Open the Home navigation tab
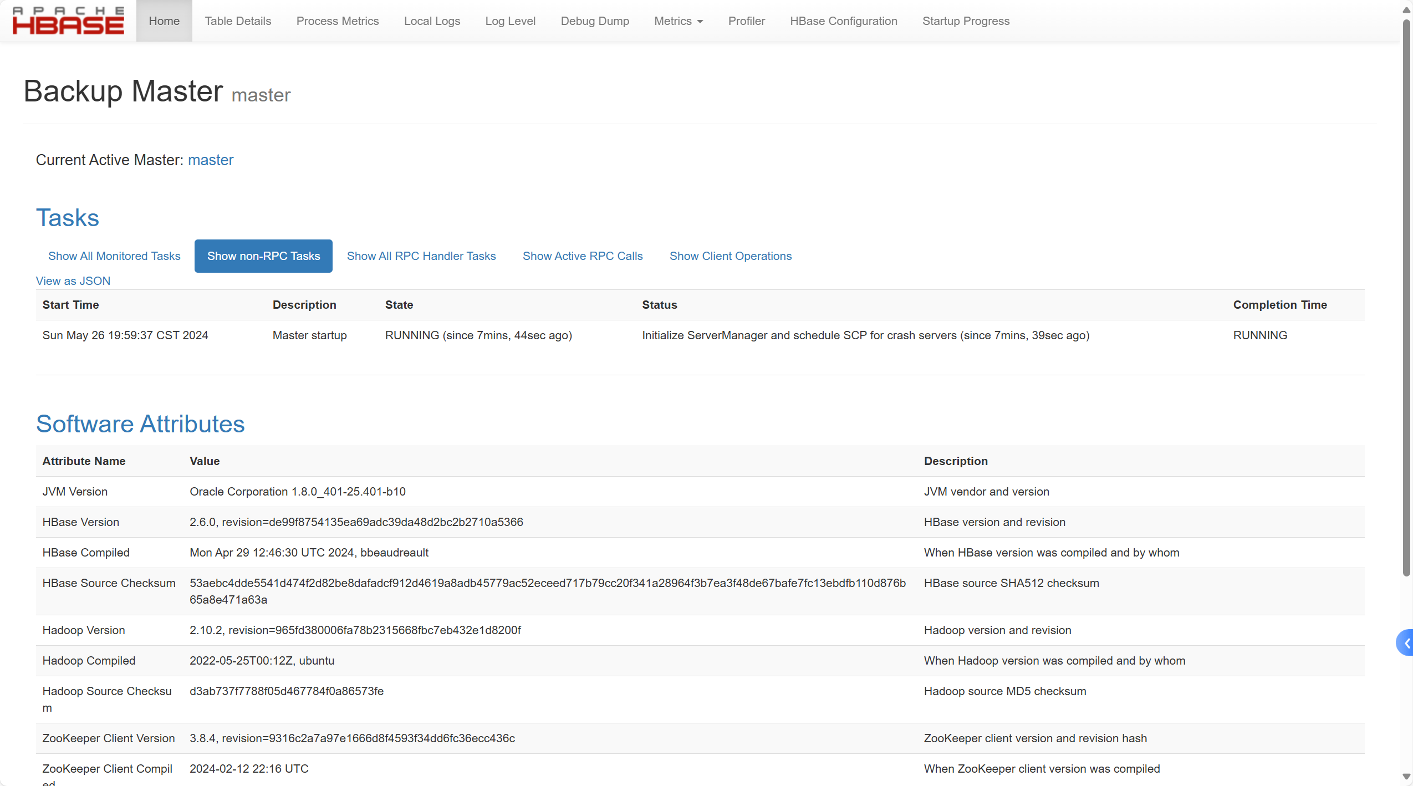Viewport: 1413px width, 786px height. pyautogui.click(x=164, y=21)
